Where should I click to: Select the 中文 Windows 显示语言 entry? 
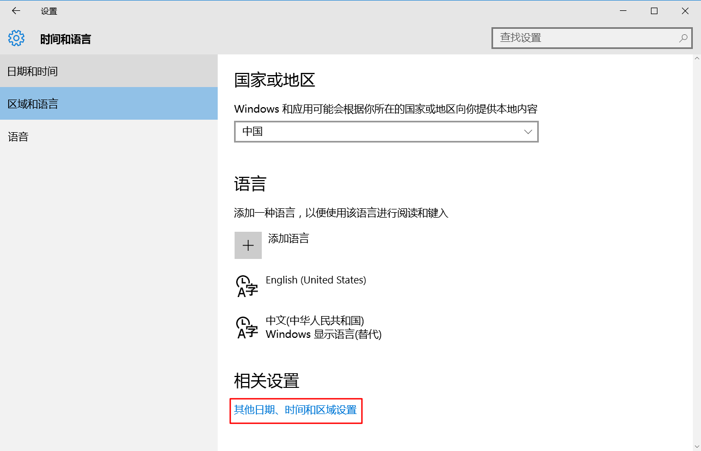[323, 326]
